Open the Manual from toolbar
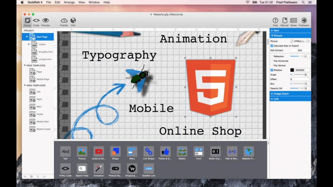This screenshot has width=333, height=187. coord(284,22)
